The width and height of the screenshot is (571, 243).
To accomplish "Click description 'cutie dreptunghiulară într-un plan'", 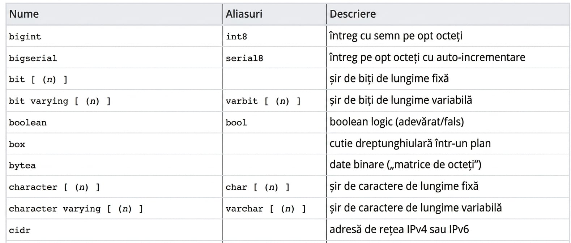I will (x=410, y=144).
